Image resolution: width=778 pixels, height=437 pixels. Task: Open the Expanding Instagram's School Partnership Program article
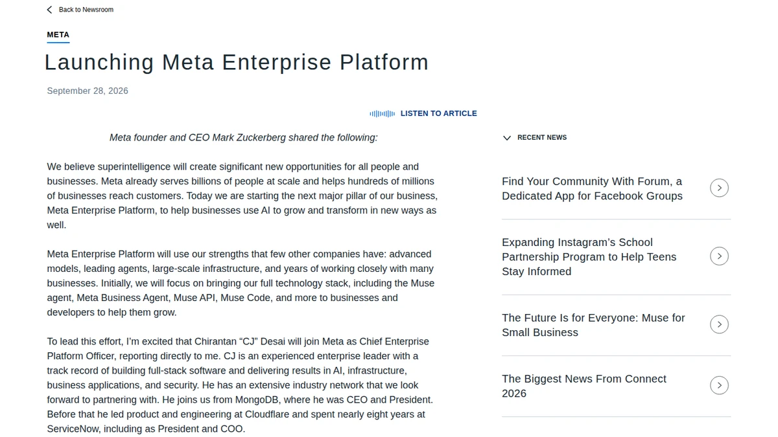tap(589, 256)
